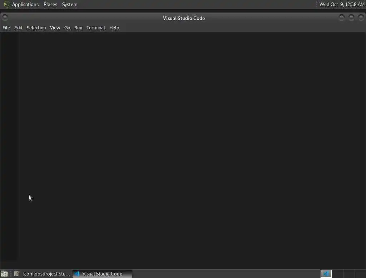The height and width of the screenshot is (278, 366).
Task: Open the View menu
Action: (x=55, y=28)
